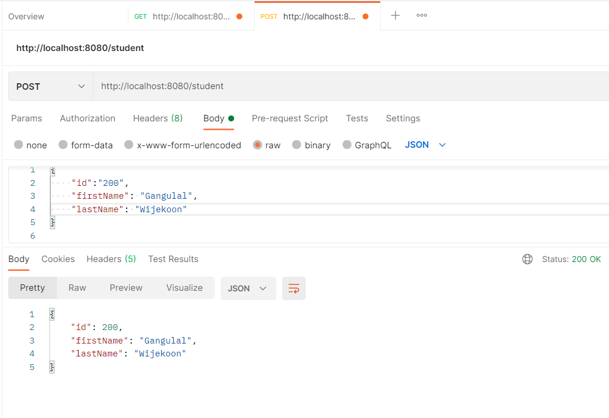
Task: Open the JSON dropdown in the response pane
Action: pyautogui.click(x=248, y=288)
